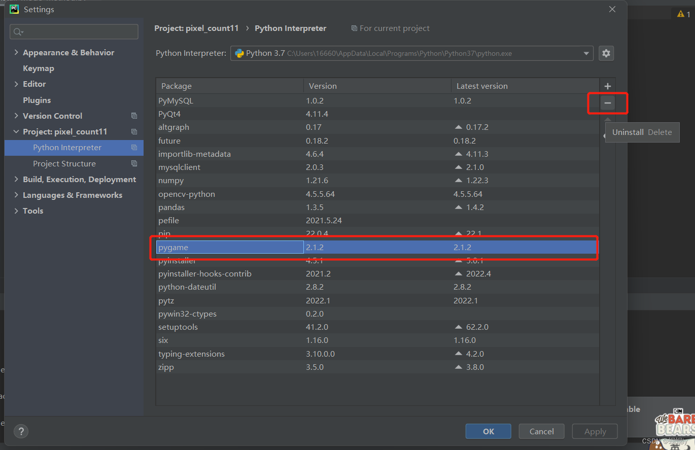This screenshot has width=695, height=450.
Task: Sort by Latest version column header
Action: pos(525,86)
